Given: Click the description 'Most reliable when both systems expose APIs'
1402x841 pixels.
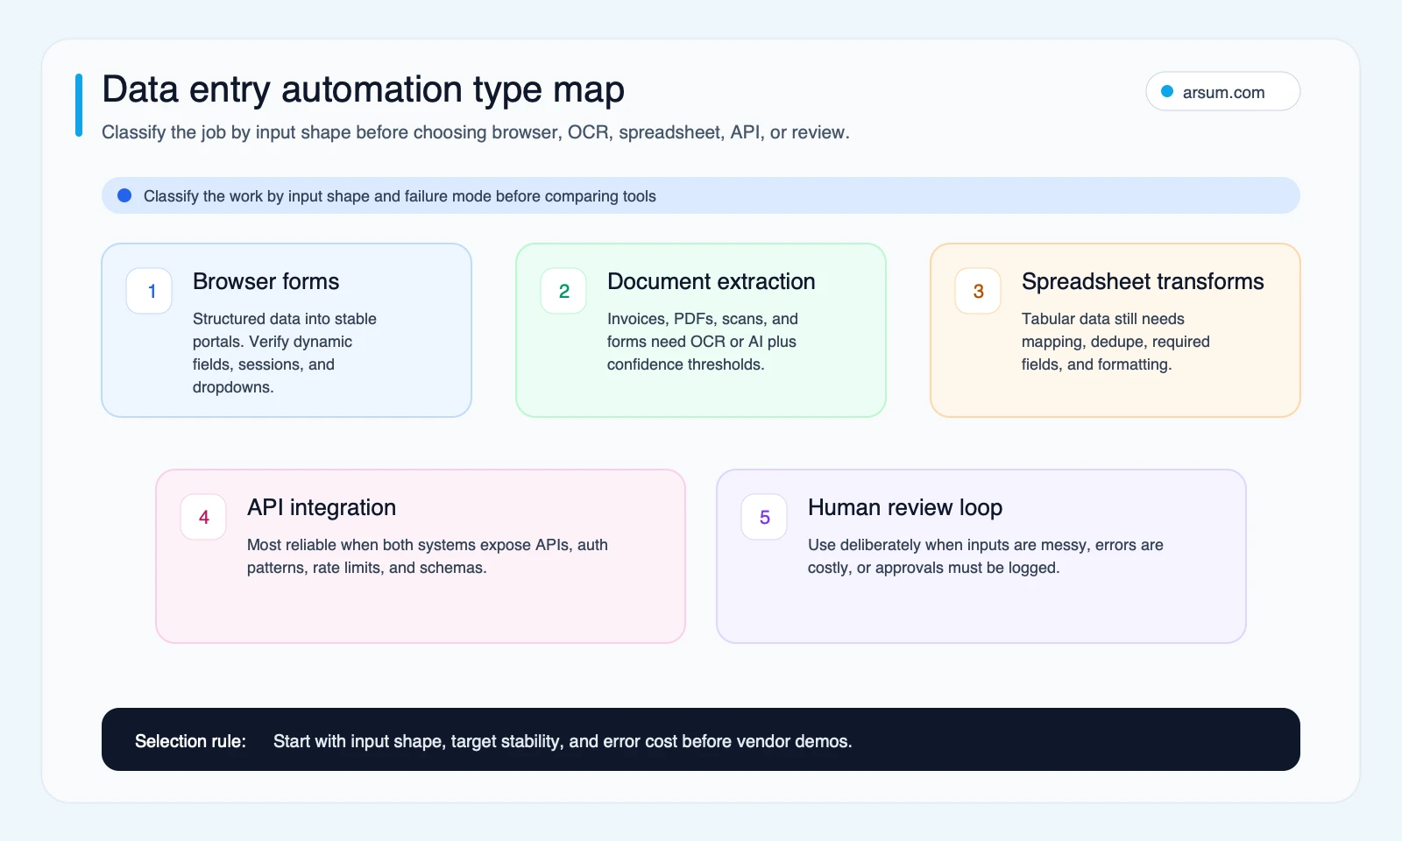Looking at the screenshot, I should [x=428, y=556].
